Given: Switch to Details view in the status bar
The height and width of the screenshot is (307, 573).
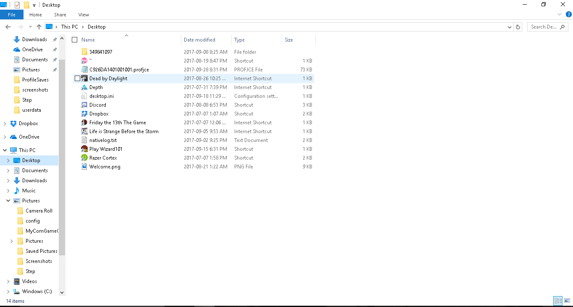Looking at the screenshot, I should click(558, 301).
